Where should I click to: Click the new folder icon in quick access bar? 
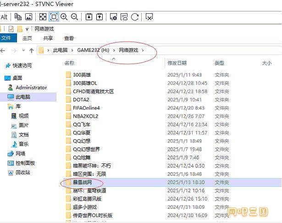(20, 29)
